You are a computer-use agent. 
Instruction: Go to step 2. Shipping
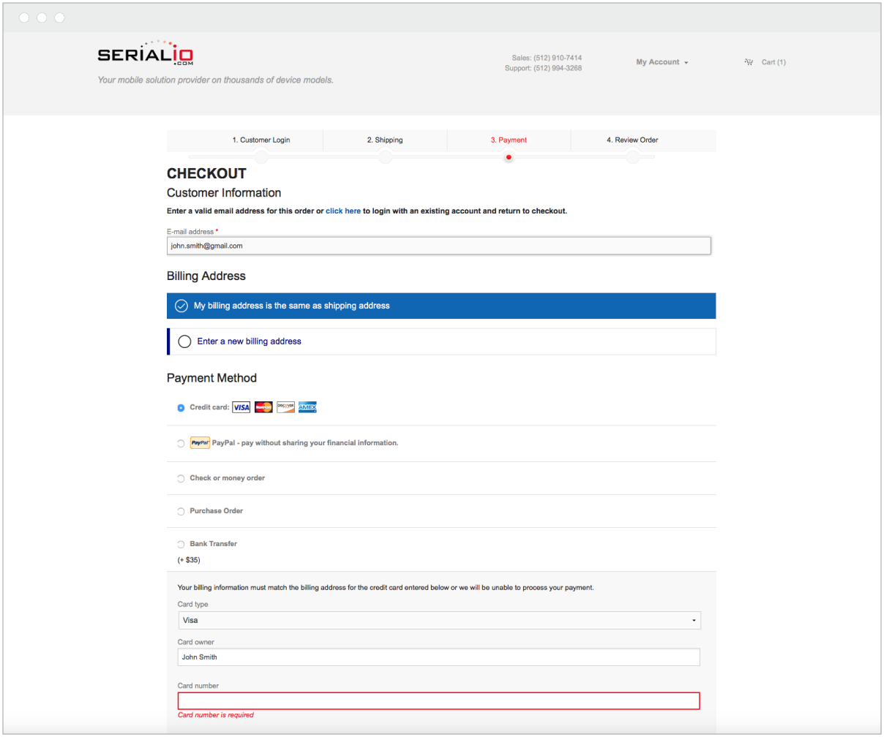click(385, 140)
